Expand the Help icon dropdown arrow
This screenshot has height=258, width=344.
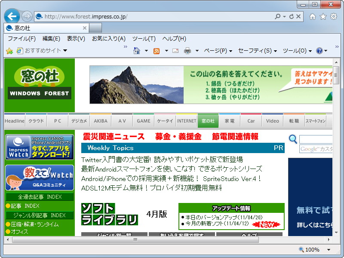(x=326, y=51)
